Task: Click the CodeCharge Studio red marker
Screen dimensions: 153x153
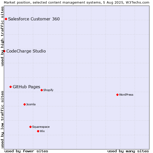Action: click(4, 51)
